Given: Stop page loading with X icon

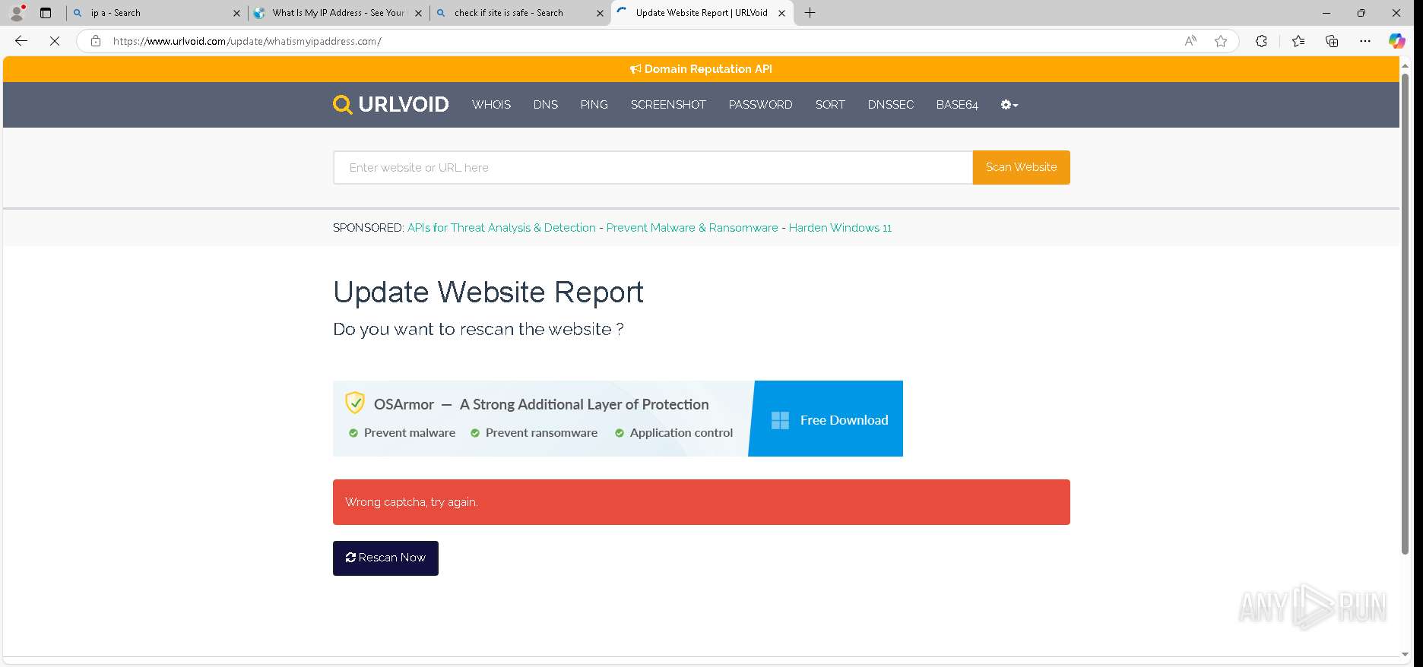Looking at the screenshot, I should tap(55, 41).
